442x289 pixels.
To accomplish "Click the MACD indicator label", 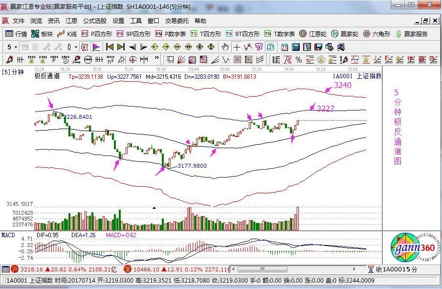I will pyautogui.click(x=8, y=235).
